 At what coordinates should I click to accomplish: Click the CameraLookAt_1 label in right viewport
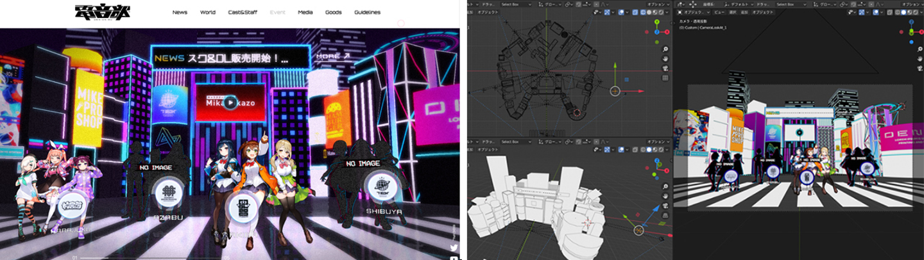(714, 28)
